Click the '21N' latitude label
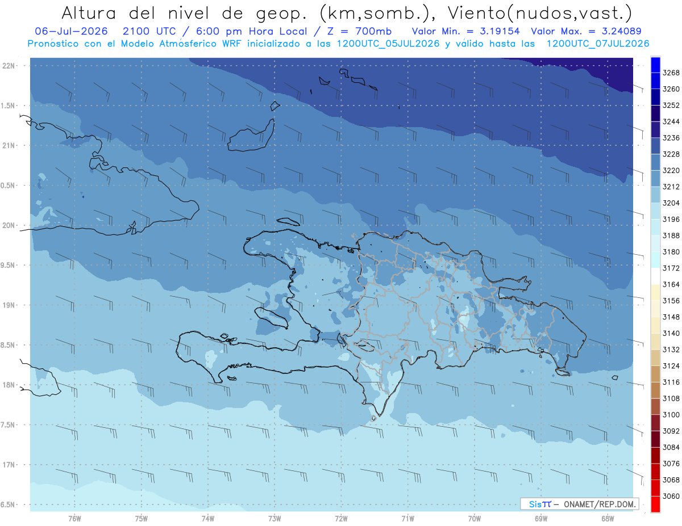 pos(9,146)
